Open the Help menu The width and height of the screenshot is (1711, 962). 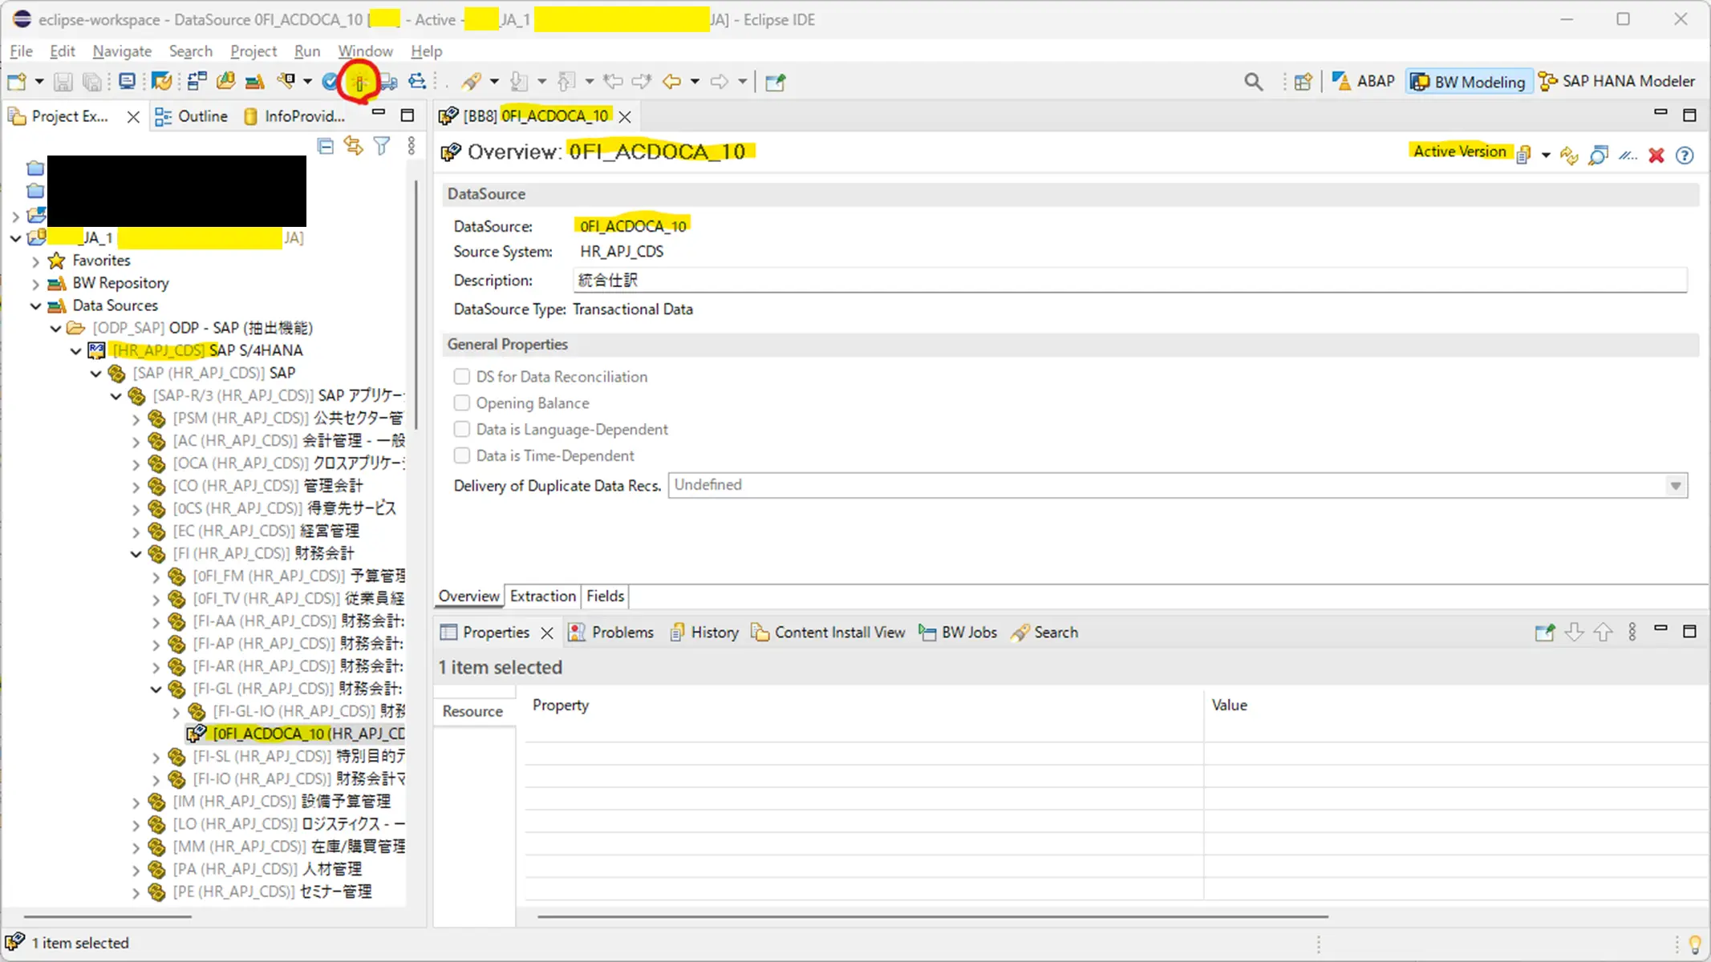pos(426,51)
